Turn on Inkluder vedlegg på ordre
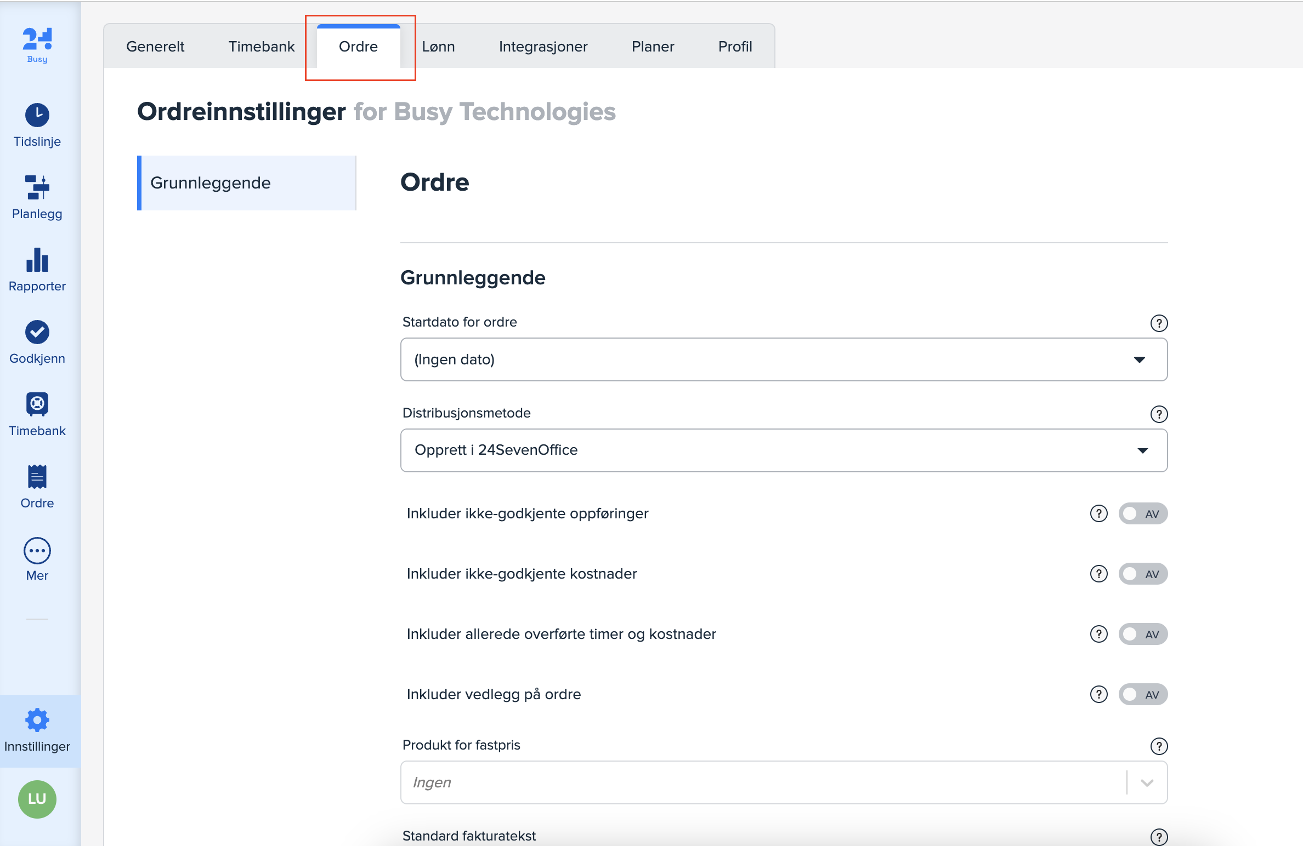 [1143, 695]
